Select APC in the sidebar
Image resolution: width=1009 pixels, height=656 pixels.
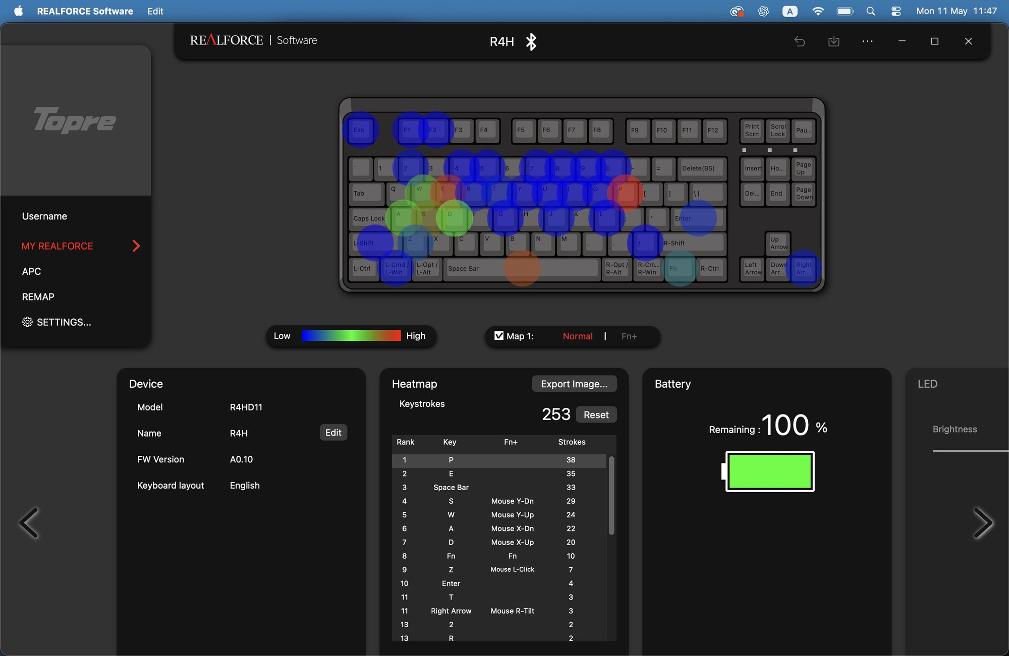[x=31, y=271]
